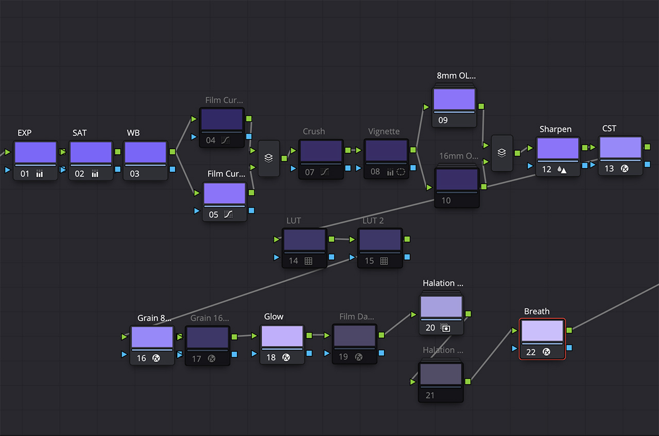Click the LUT grid icon on node 14

308,261
